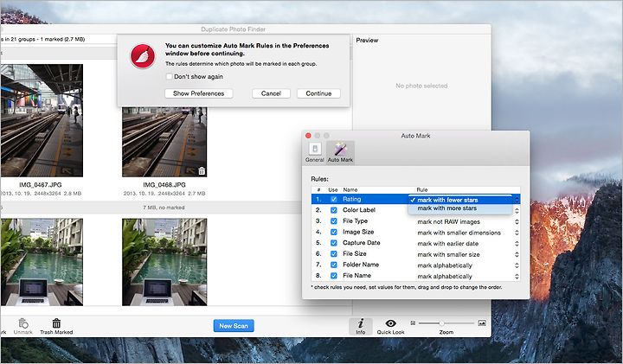Click the Continue button
623x364 pixels.
[x=318, y=93]
